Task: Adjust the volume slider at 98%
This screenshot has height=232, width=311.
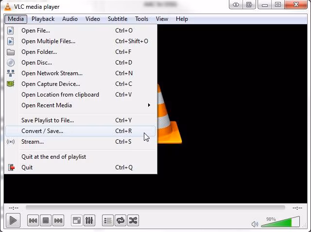Action: (280, 222)
